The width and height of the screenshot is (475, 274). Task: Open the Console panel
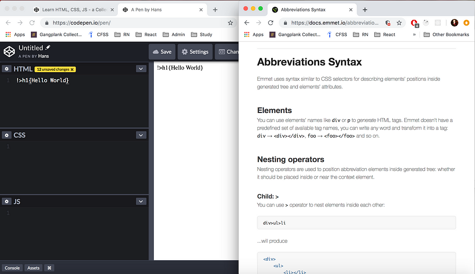click(12, 268)
